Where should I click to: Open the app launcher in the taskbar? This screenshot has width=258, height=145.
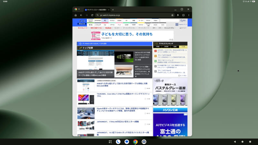110,142
